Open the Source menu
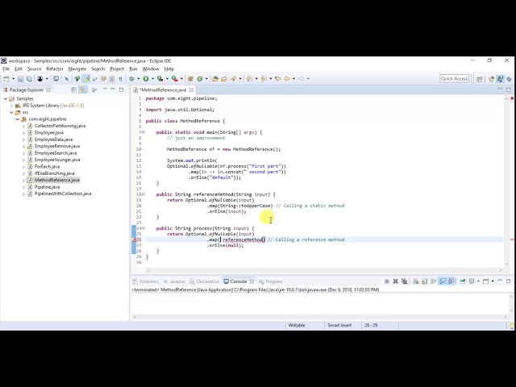 click(34, 69)
